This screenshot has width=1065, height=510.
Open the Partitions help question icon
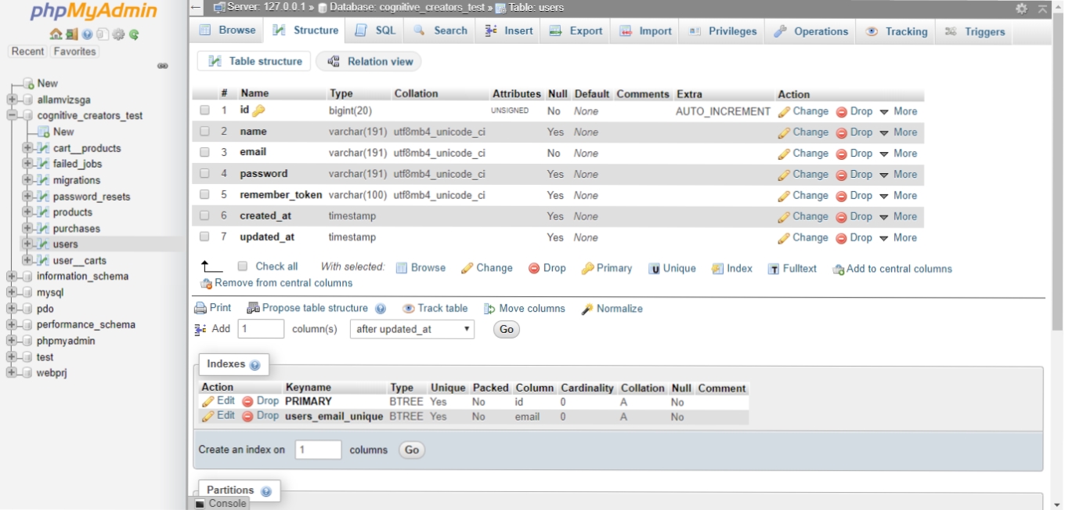pos(266,491)
